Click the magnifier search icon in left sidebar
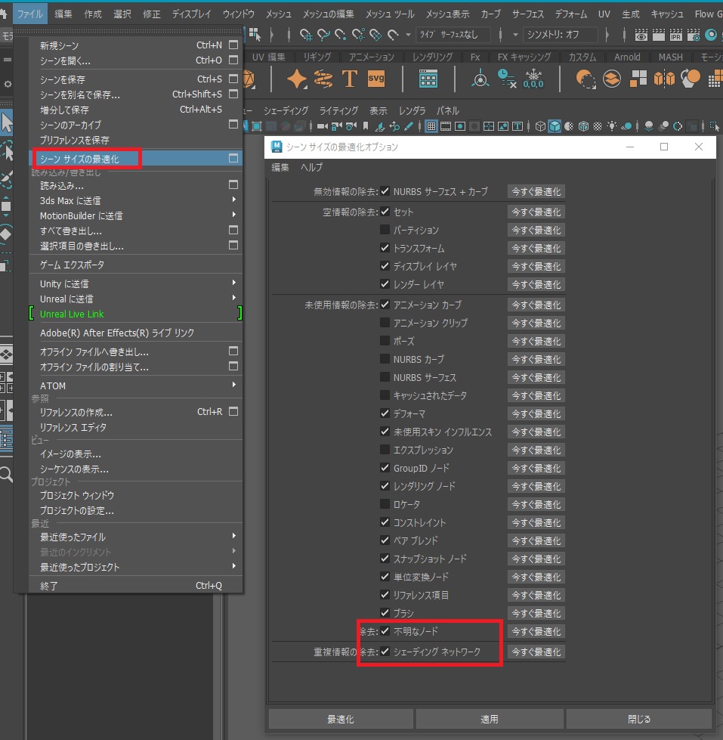This screenshot has height=740, width=723. point(6,474)
